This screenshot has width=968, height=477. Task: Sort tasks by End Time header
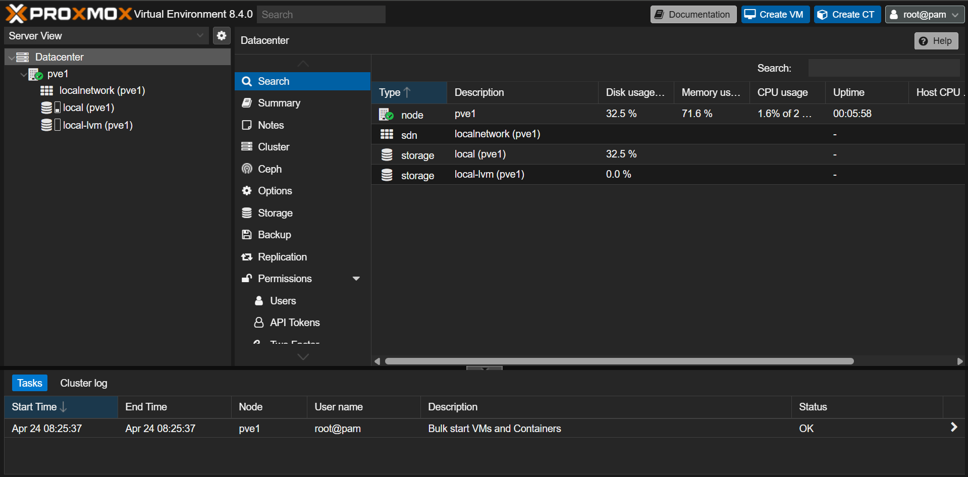click(175, 407)
